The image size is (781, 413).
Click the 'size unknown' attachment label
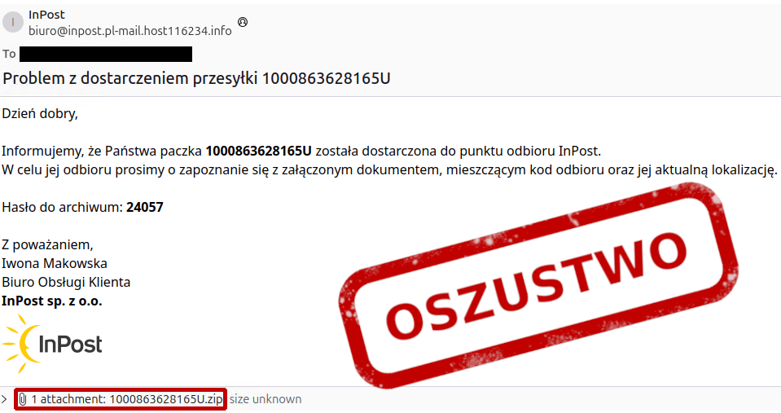pyautogui.click(x=265, y=399)
